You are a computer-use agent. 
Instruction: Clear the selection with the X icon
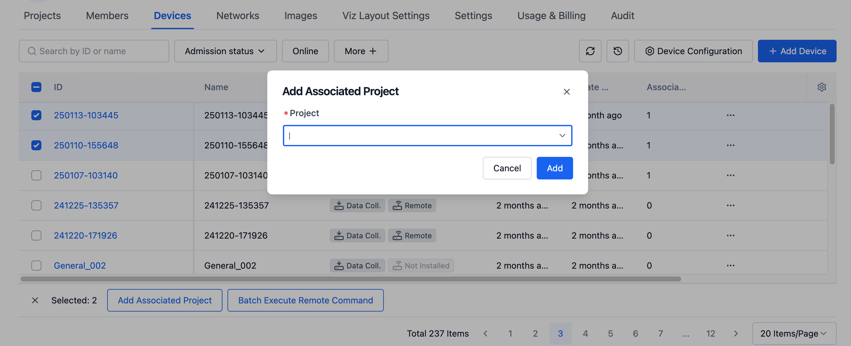point(35,300)
